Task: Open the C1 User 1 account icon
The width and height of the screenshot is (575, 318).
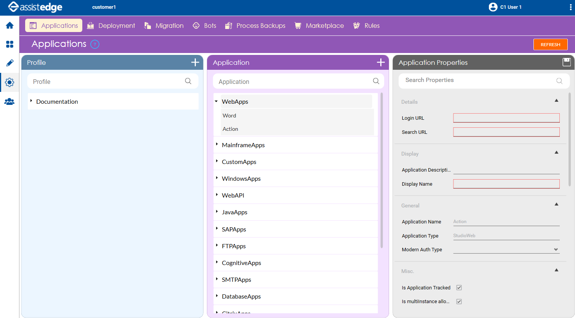Action: (493, 7)
